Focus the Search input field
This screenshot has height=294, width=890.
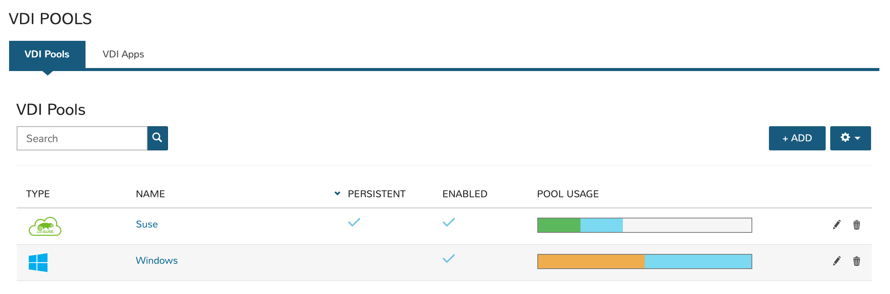click(x=82, y=139)
